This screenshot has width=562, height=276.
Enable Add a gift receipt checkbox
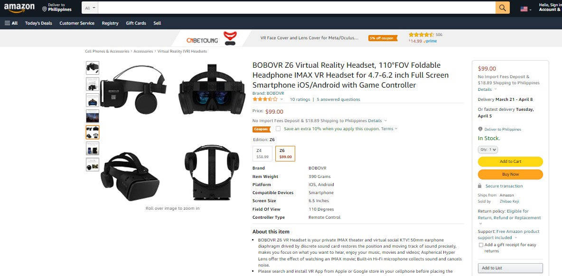(481, 245)
